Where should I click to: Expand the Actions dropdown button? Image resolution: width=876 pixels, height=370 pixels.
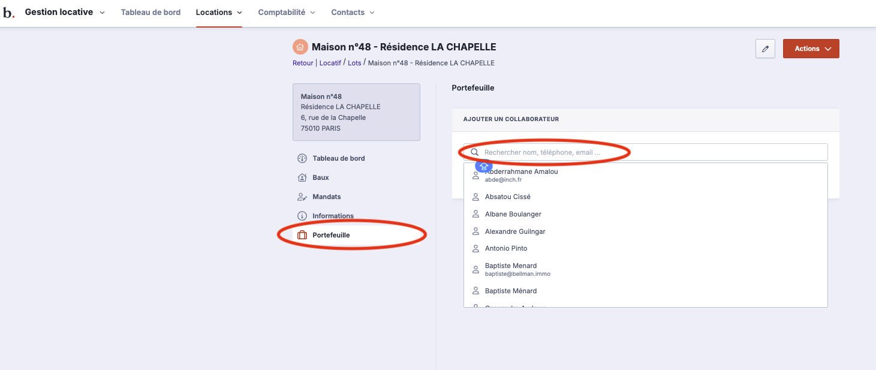[x=811, y=49]
